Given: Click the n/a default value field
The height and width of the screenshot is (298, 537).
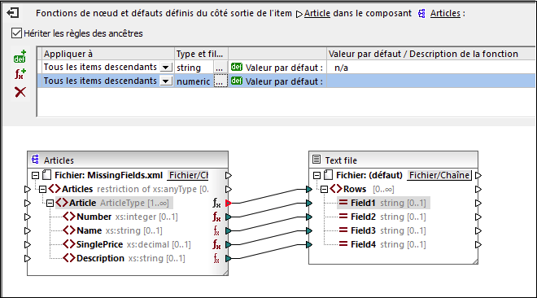Looking at the screenshot, I should tap(431, 68).
